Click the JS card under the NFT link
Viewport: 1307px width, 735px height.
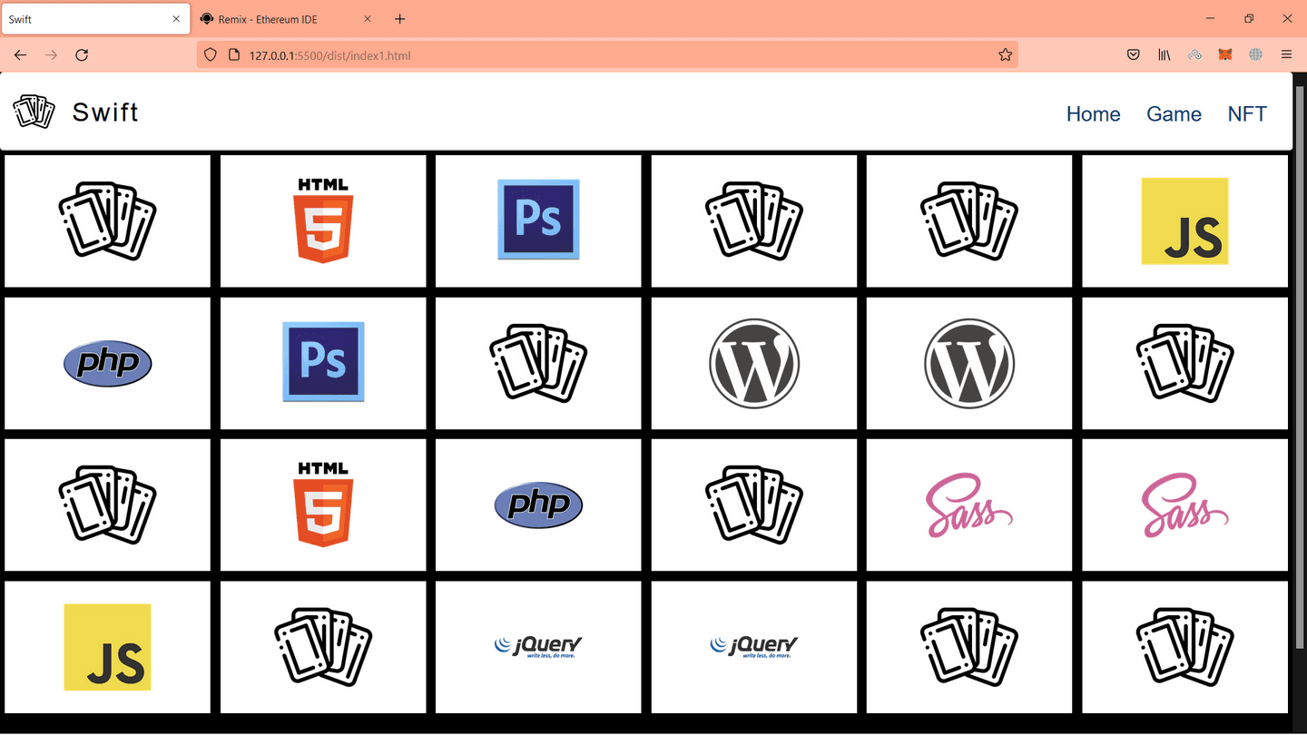tap(1185, 221)
